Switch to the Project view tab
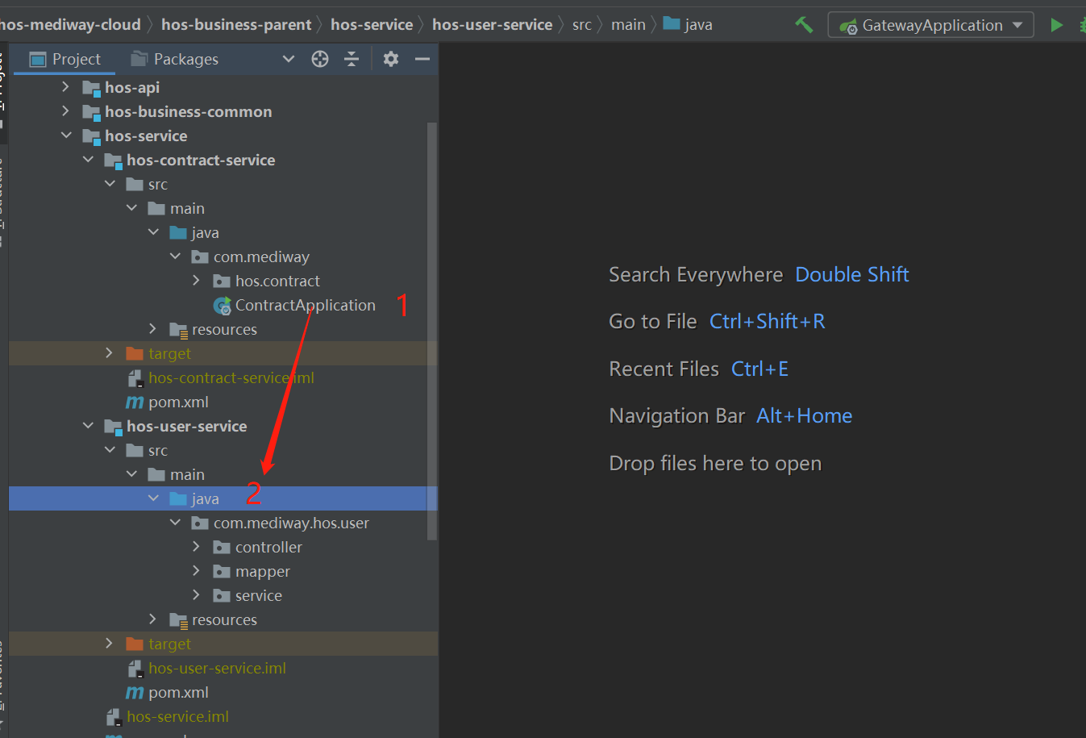Viewport: 1086px width, 738px height. click(64, 59)
